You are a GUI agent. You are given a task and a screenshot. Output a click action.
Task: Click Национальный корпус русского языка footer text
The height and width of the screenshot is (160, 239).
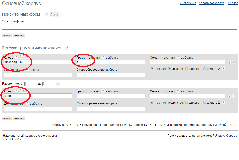(30, 136)
